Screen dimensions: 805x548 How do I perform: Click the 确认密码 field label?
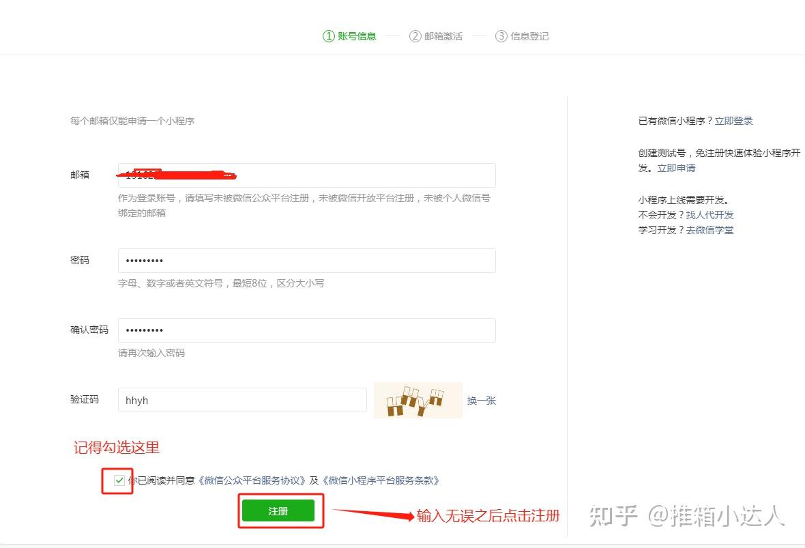pyautogui.click(x=89, y=330)
